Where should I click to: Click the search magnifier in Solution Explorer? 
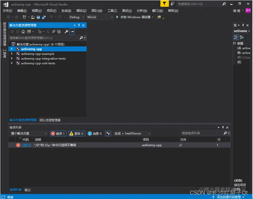point(81,38)
